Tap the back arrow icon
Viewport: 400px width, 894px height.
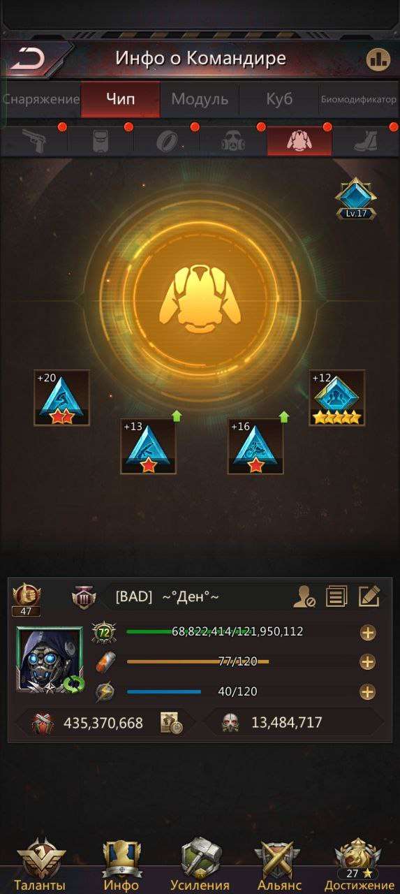click(27, 59)
